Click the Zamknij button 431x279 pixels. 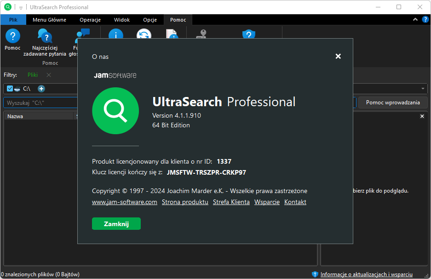tap(116, 224)
